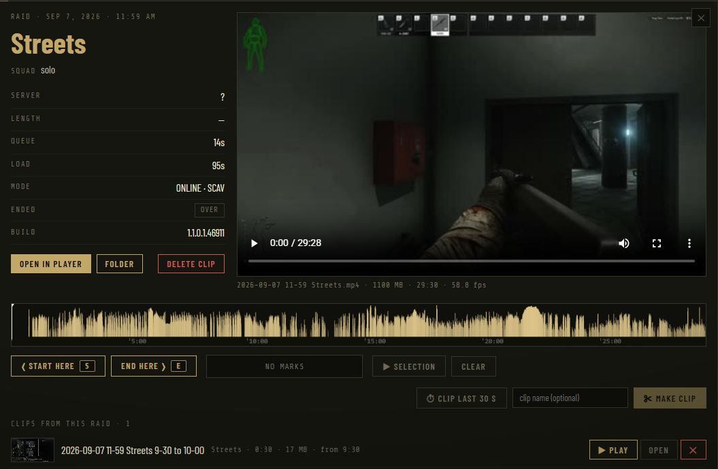Click the 5:00 label on the waveform timeline
The height and width of the screenshot is (469, 718).
point(138,341)
